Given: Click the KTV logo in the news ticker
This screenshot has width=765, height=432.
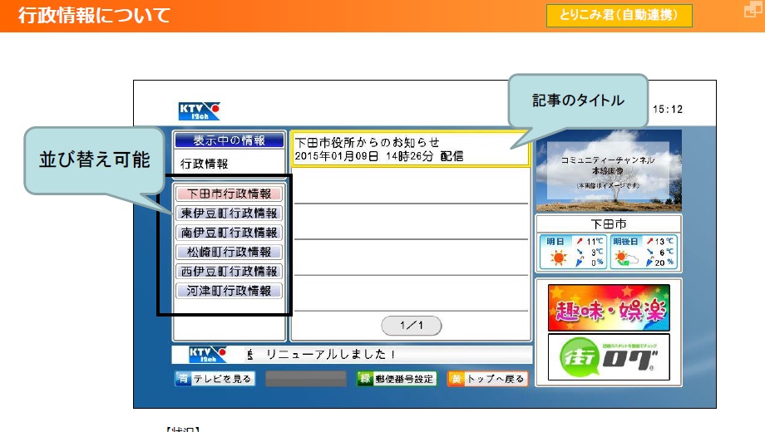Looking at the screenshot, I should click(207, 355).
